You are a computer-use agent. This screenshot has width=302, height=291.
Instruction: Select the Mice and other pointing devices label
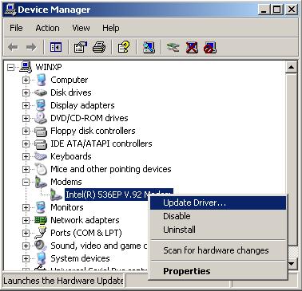coord(111,169)
